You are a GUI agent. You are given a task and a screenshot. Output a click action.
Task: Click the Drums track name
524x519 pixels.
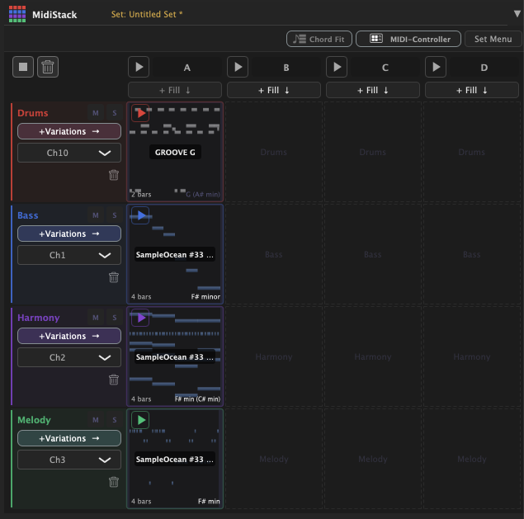pos(33,113)
